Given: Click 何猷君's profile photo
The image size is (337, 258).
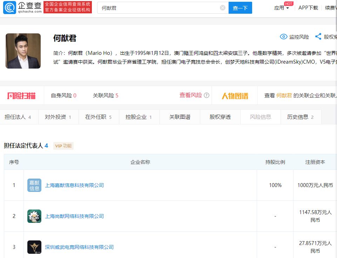Looking at the screenshot, I should point(23,51).
